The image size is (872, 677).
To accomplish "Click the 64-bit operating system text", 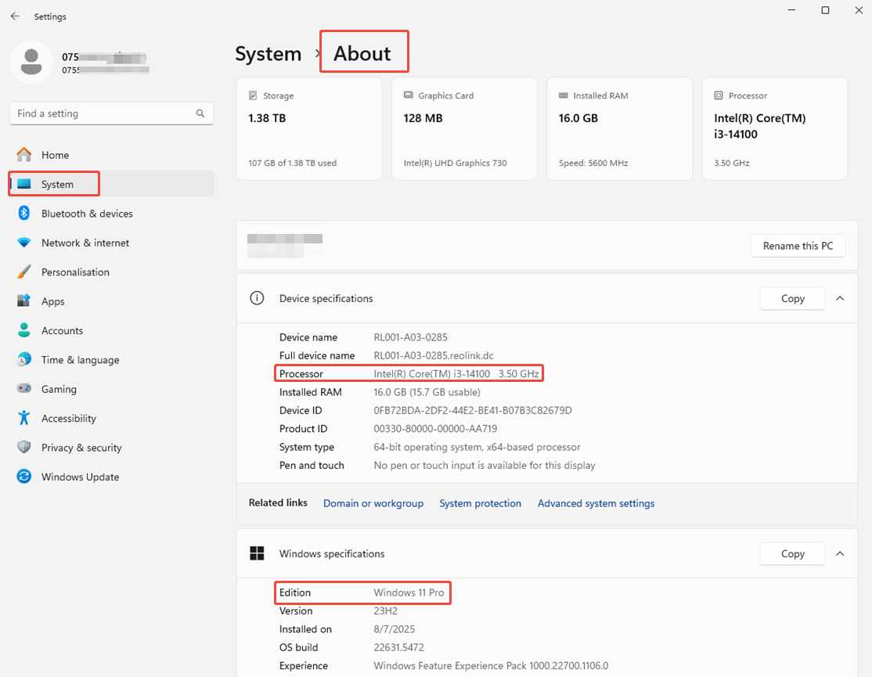I will (477, 447).
